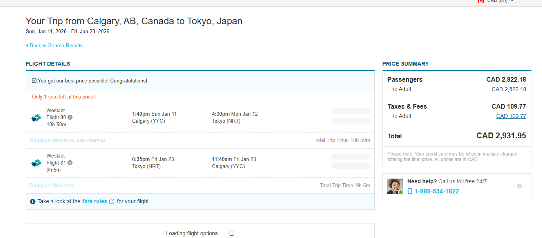The image size is (542, 238).
Task: Click first loading placeholder bar for Flight 80
Action: [x=350, y=111]
